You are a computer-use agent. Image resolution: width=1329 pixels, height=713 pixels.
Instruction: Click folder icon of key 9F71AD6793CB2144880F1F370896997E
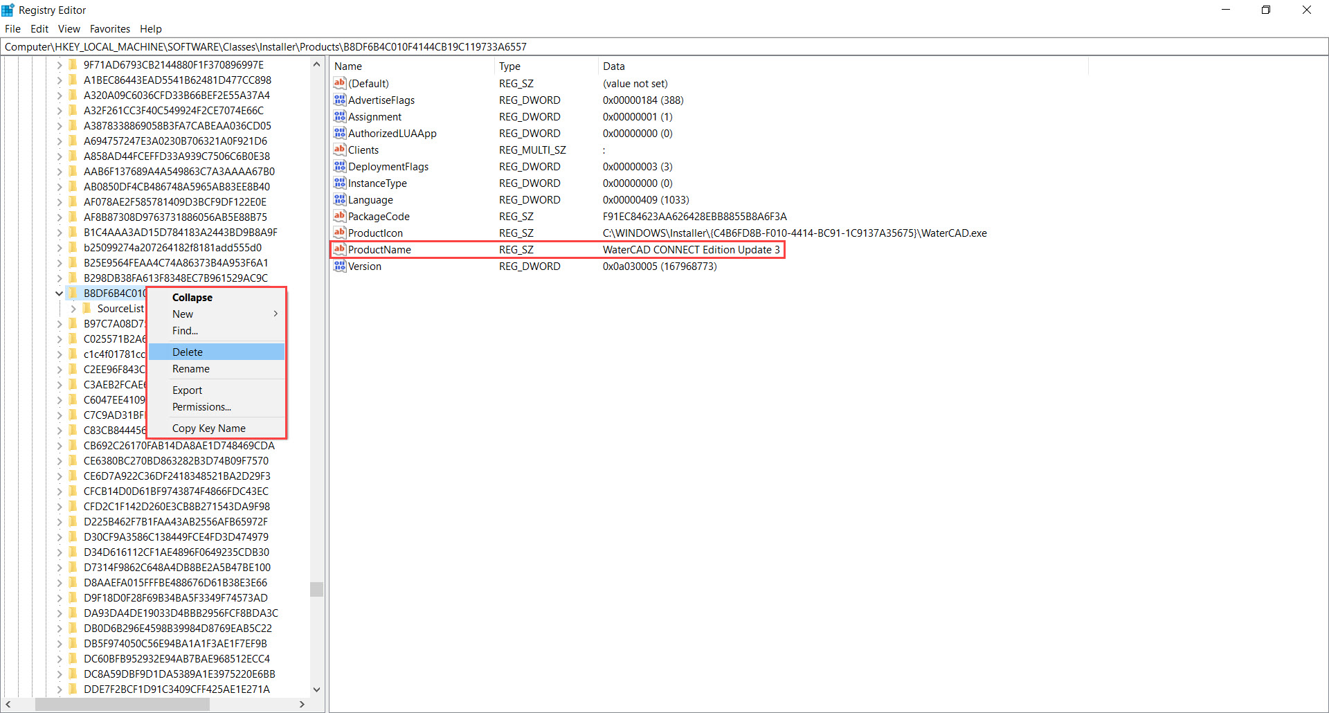73,64
